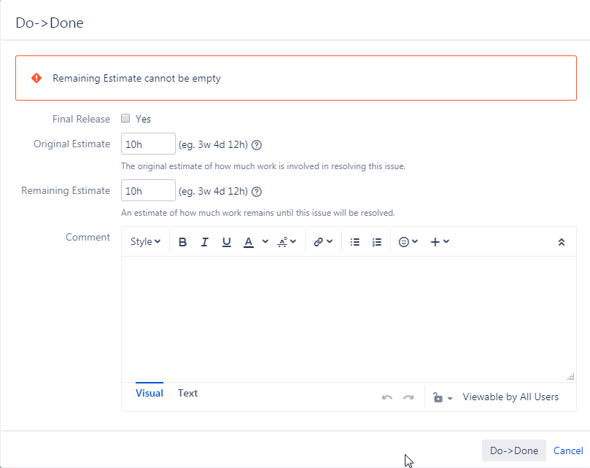The height and width of the screenshot is (468, 590).
Task: Open the Style dropdown
Action: pyautogui.click(x=145, y=241)
